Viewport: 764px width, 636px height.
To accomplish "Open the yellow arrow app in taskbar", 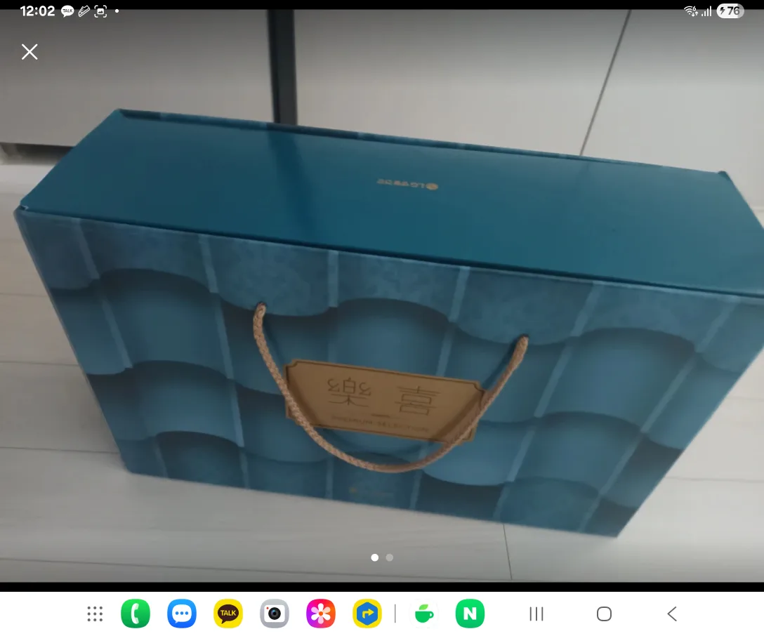I will (x=367, y=614).
